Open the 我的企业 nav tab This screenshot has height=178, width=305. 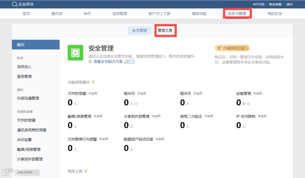click(x=274, y=13)
